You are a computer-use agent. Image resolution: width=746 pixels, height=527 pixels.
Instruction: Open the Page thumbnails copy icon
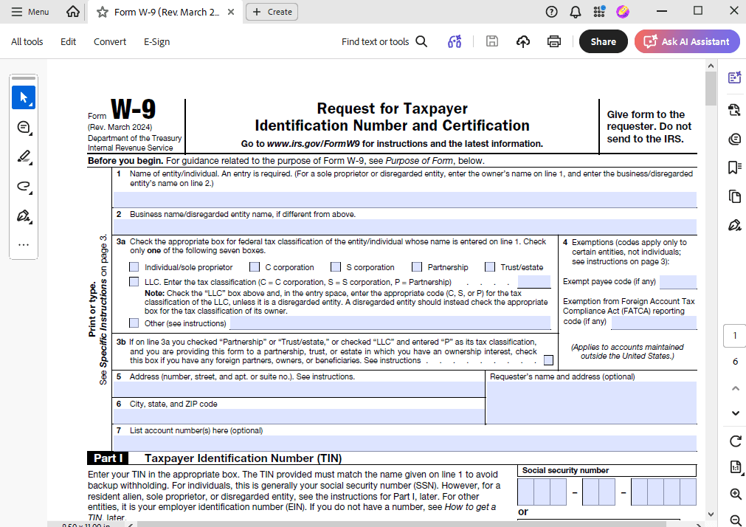(735, 196)
